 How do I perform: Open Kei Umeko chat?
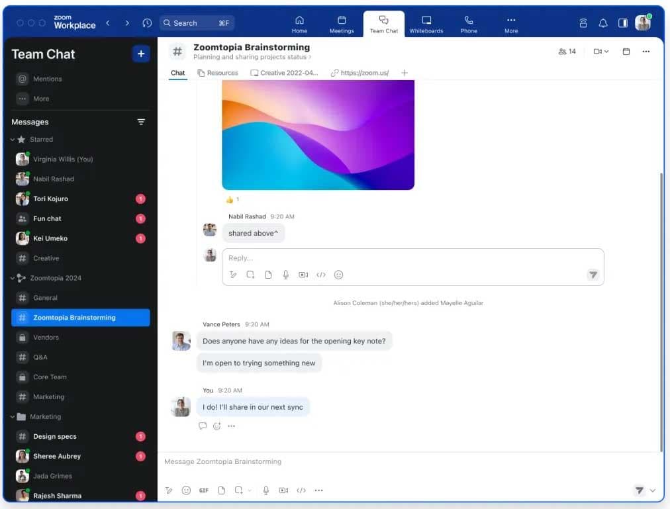[x=80, y=238]
